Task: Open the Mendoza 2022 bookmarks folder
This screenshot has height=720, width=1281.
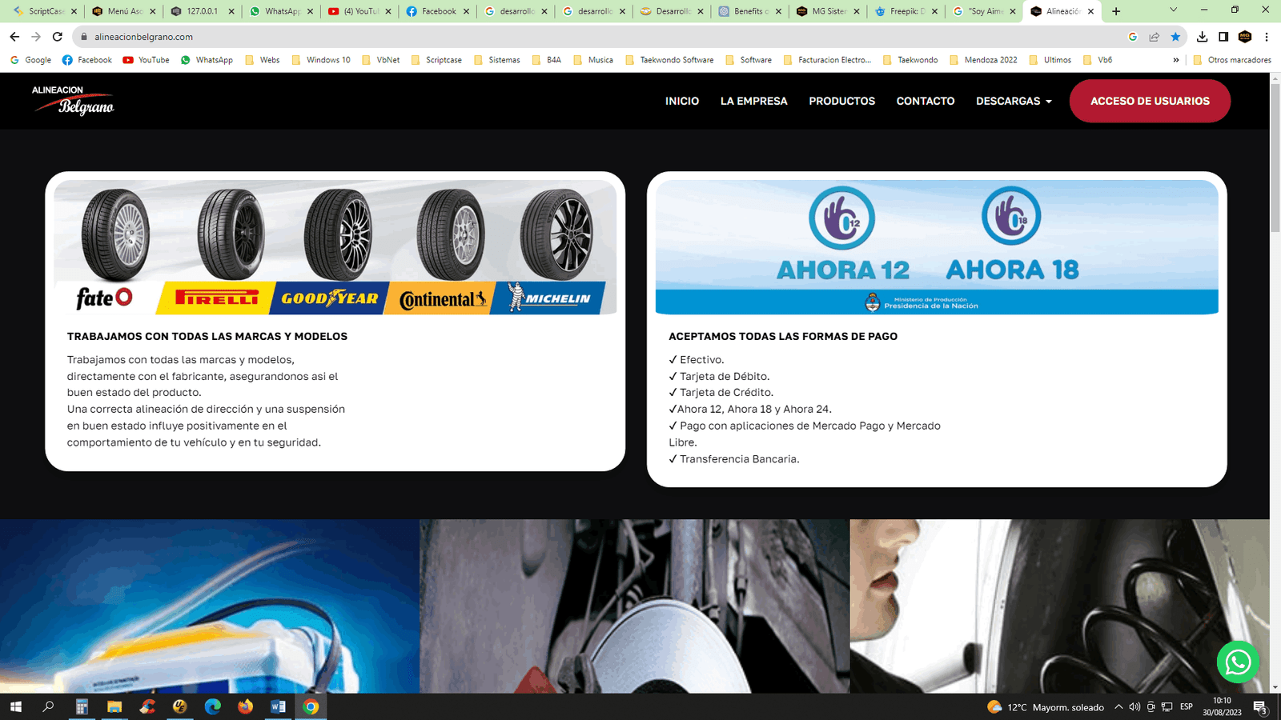Action: [x=983, y=60]
